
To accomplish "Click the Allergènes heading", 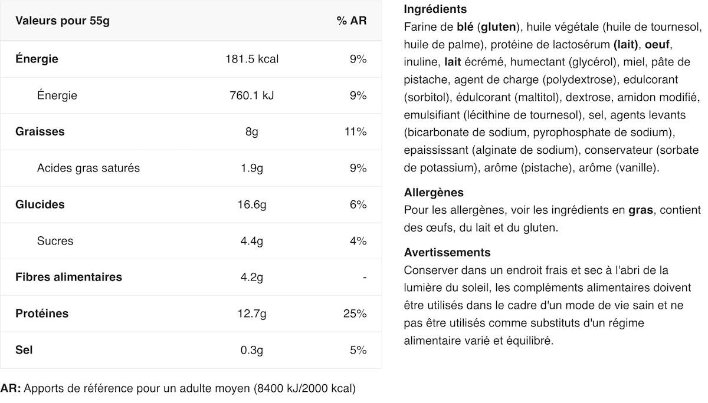I will [434, 193].
